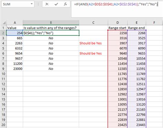The image size is (163, 128).
Task: Select column A header
Action: pos(15,23)
